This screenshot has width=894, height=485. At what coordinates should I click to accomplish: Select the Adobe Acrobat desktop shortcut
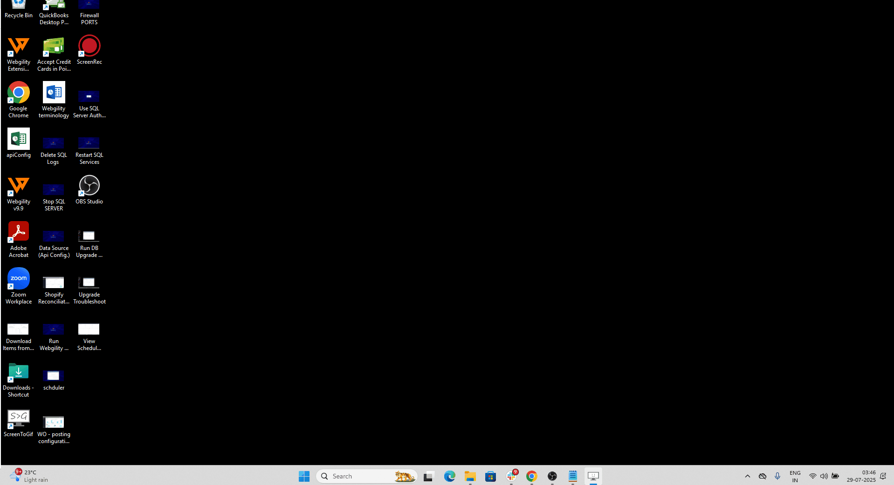[19, 239]
